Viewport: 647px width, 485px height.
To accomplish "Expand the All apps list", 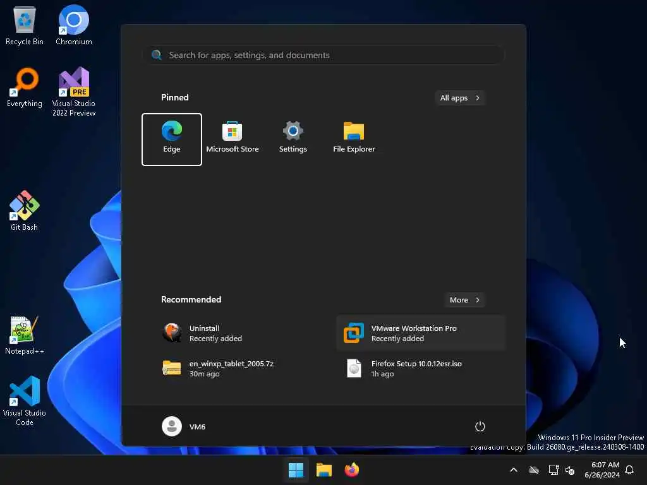I will coord(460,98).
